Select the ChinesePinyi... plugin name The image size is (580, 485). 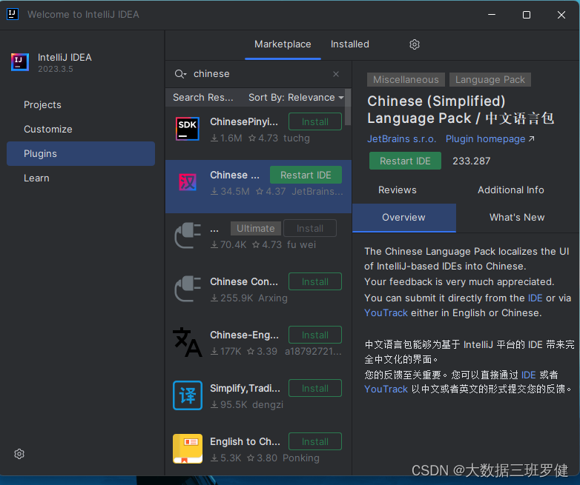(x=244, y=122)
